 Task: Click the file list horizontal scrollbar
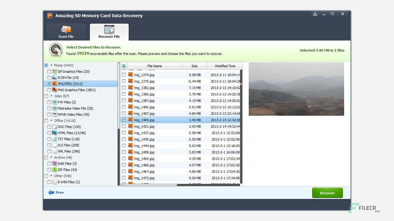[x=149, y=185]
